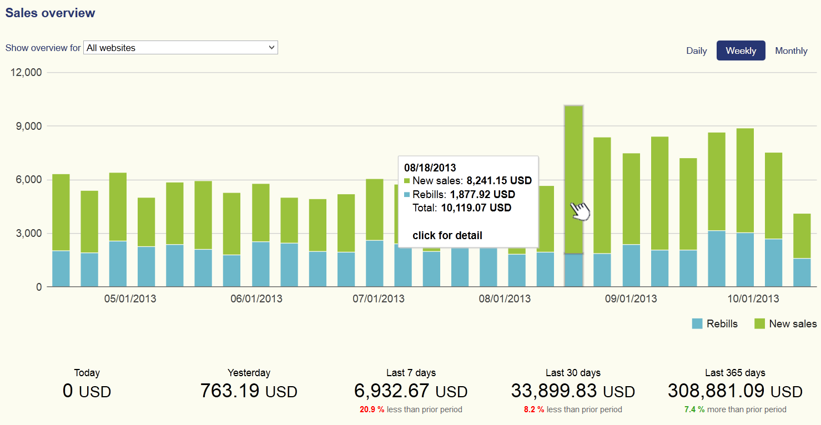Click Rebills 1,877.92 USD in tooltip
This screenshot has width=821, height=425.
click(x=460, y=194)
